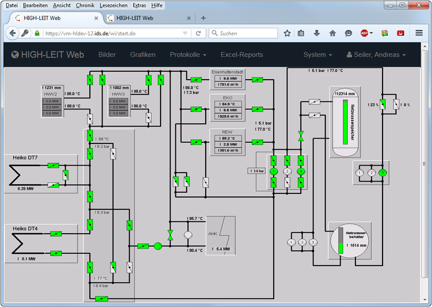Toggle the green valve right of Eisenhüttenstadt

[x=258, y=80]
